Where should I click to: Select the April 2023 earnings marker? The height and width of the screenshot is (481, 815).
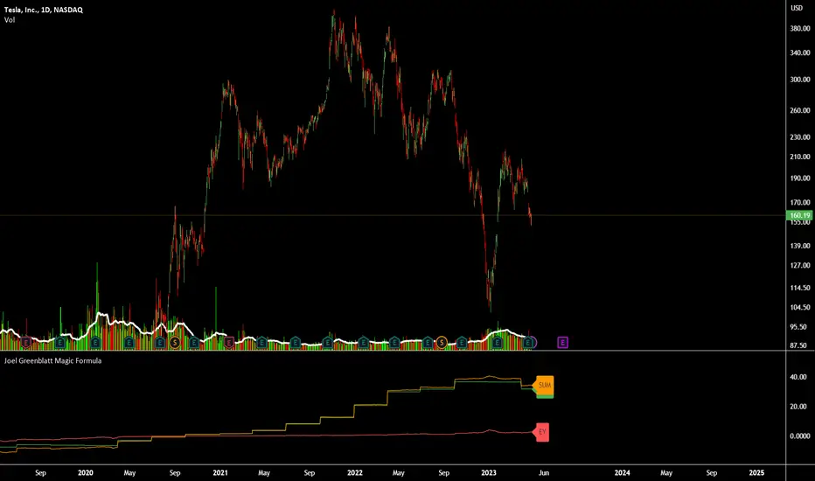[x=528, y=343]
